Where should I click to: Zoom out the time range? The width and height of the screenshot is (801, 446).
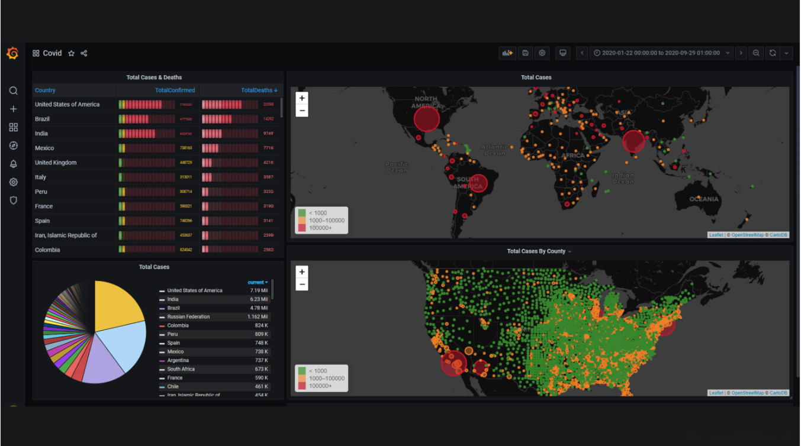[x=756, y=53]
